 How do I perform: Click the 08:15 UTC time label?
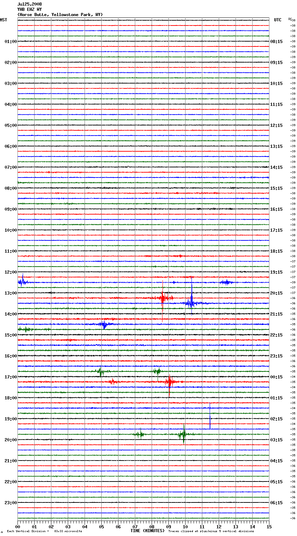click(x=276, y=42)
